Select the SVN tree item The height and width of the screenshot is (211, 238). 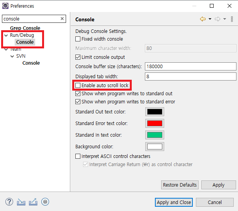(21, 56)
